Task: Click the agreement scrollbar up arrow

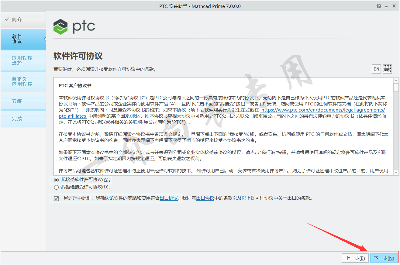Action: [x=396, y=81]
